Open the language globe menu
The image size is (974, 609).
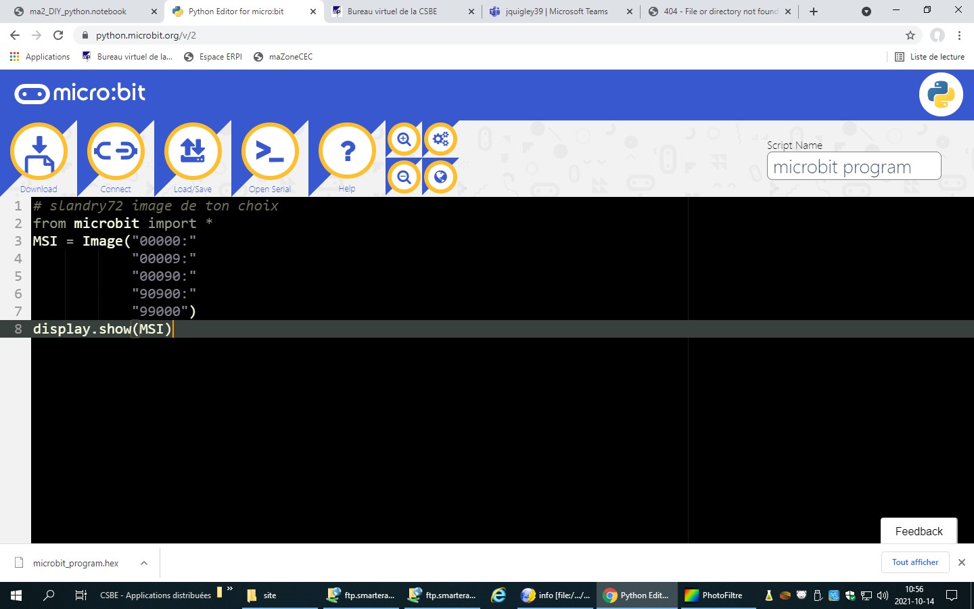tap(441, 177)
